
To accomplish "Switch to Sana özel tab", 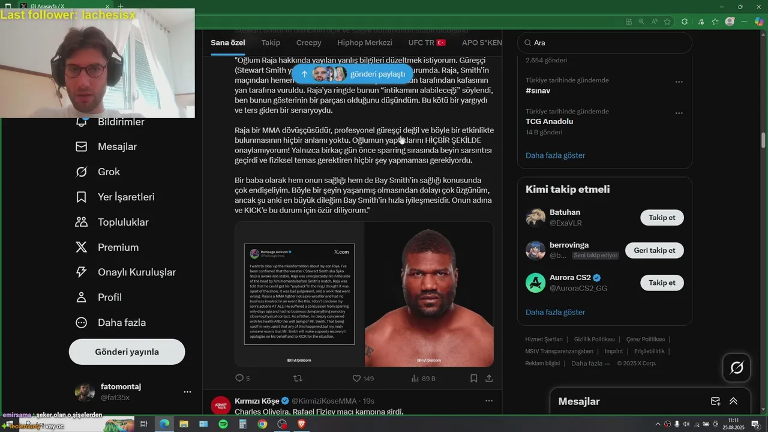I will 228,43.
